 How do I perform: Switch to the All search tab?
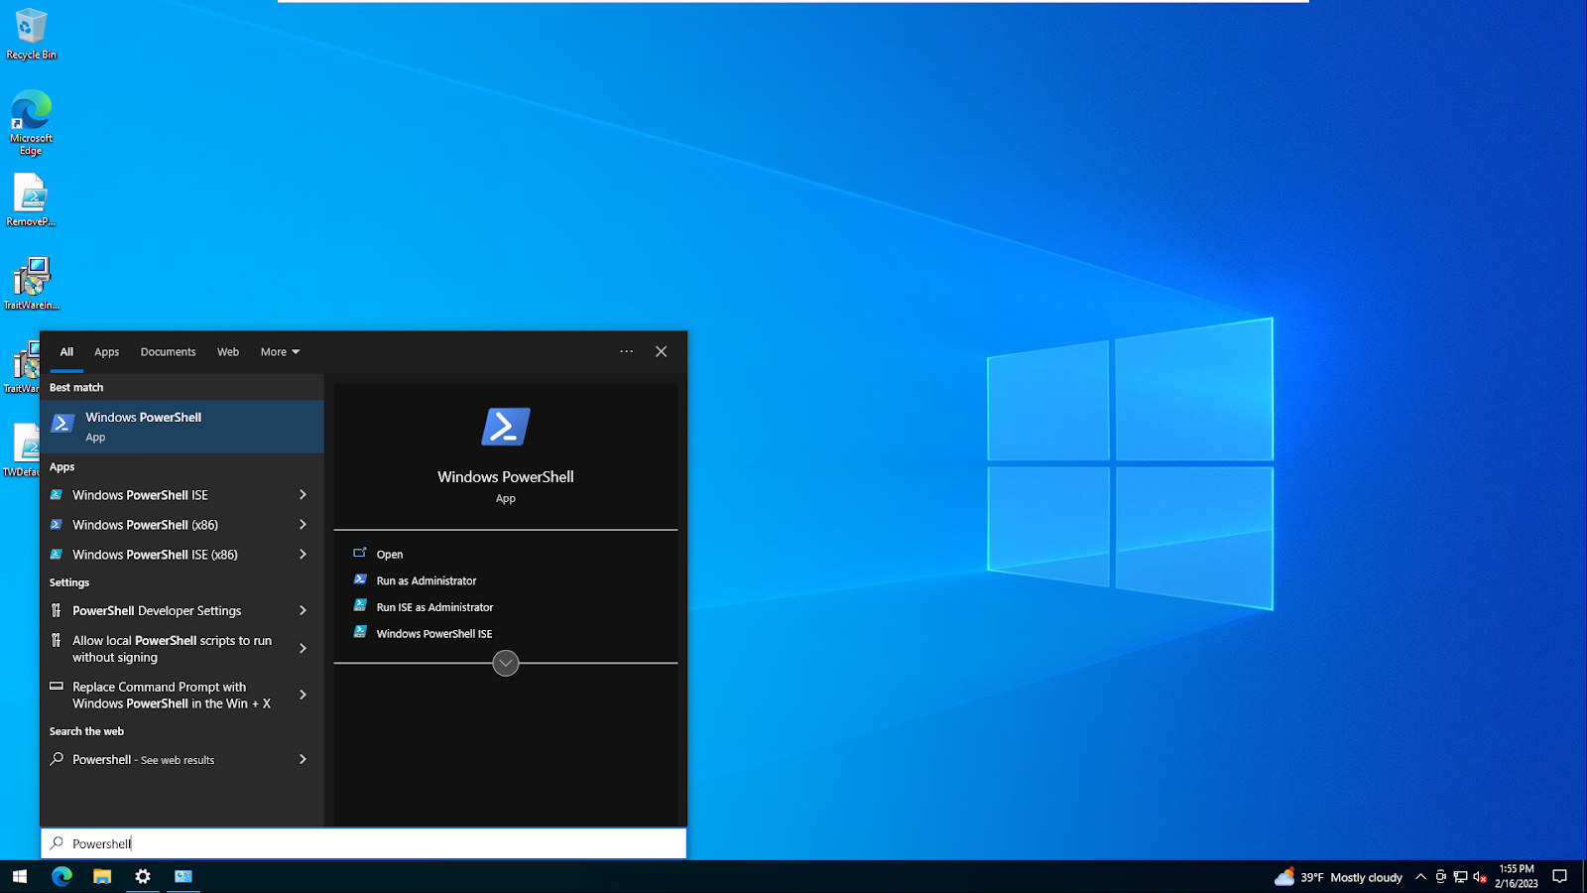[66, 352]
